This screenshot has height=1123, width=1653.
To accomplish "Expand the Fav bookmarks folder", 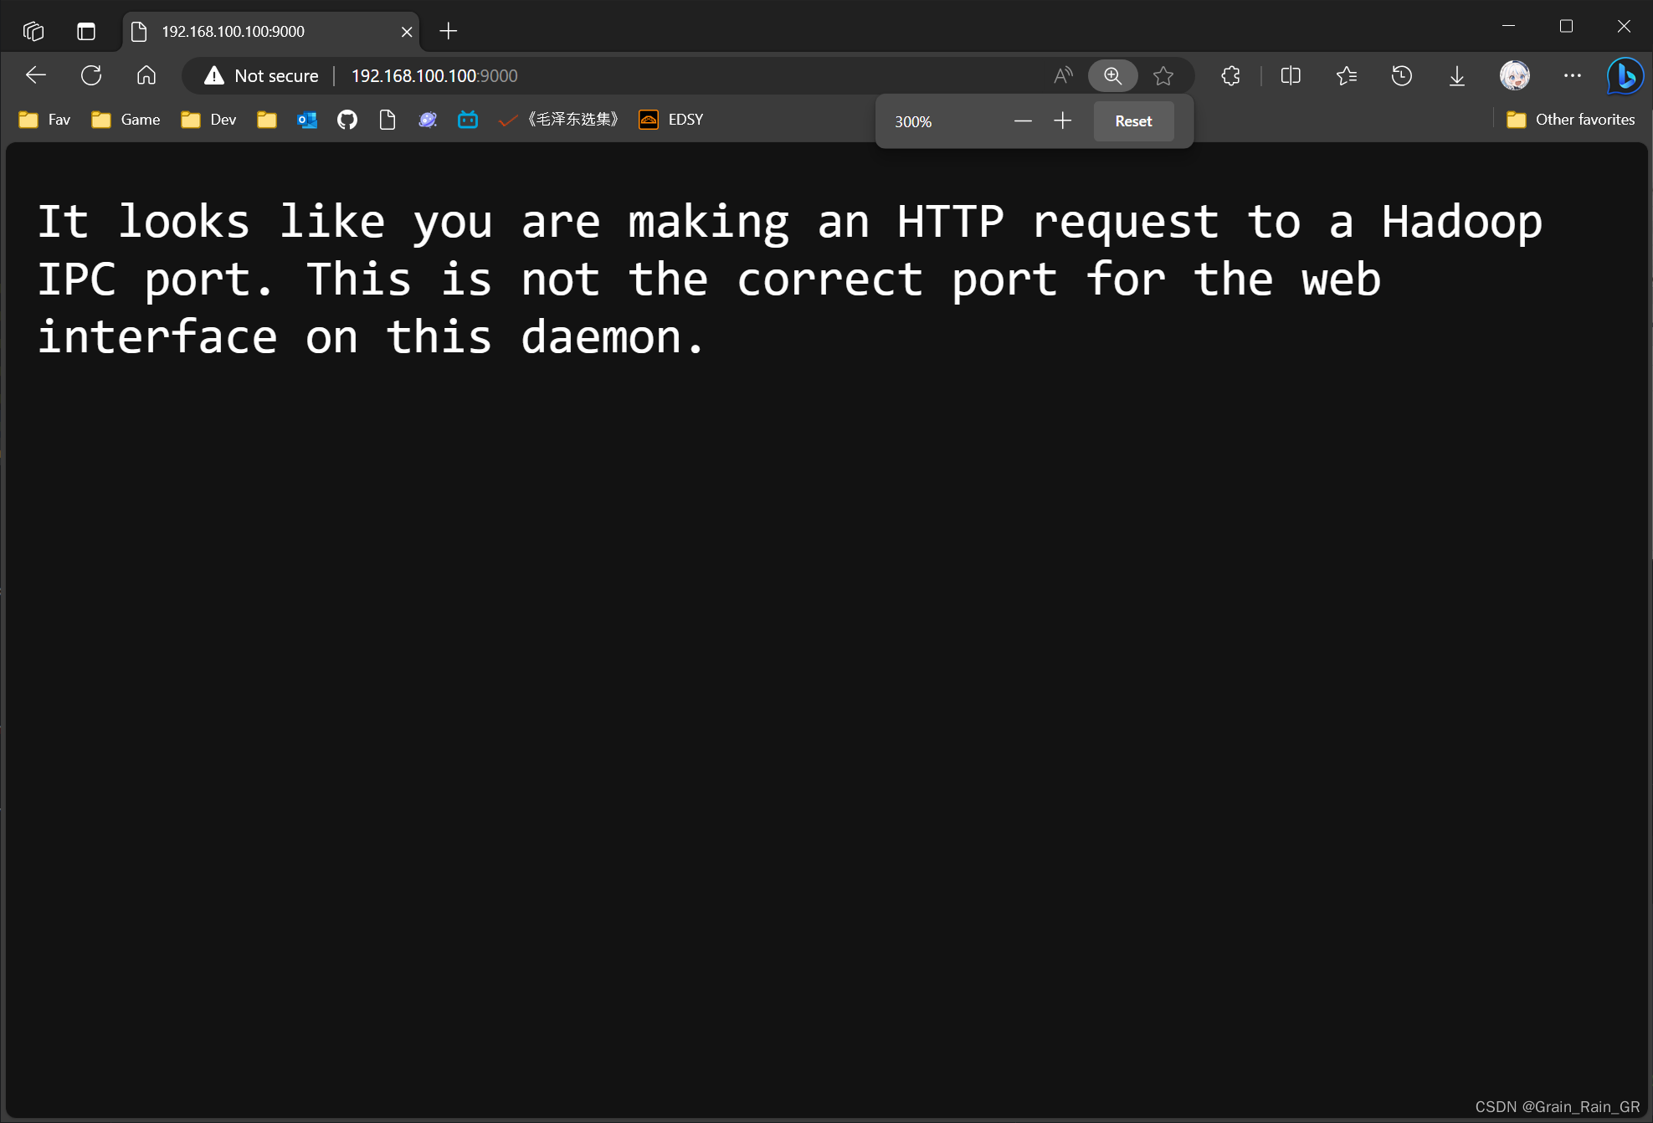I will tap(45, 120).
